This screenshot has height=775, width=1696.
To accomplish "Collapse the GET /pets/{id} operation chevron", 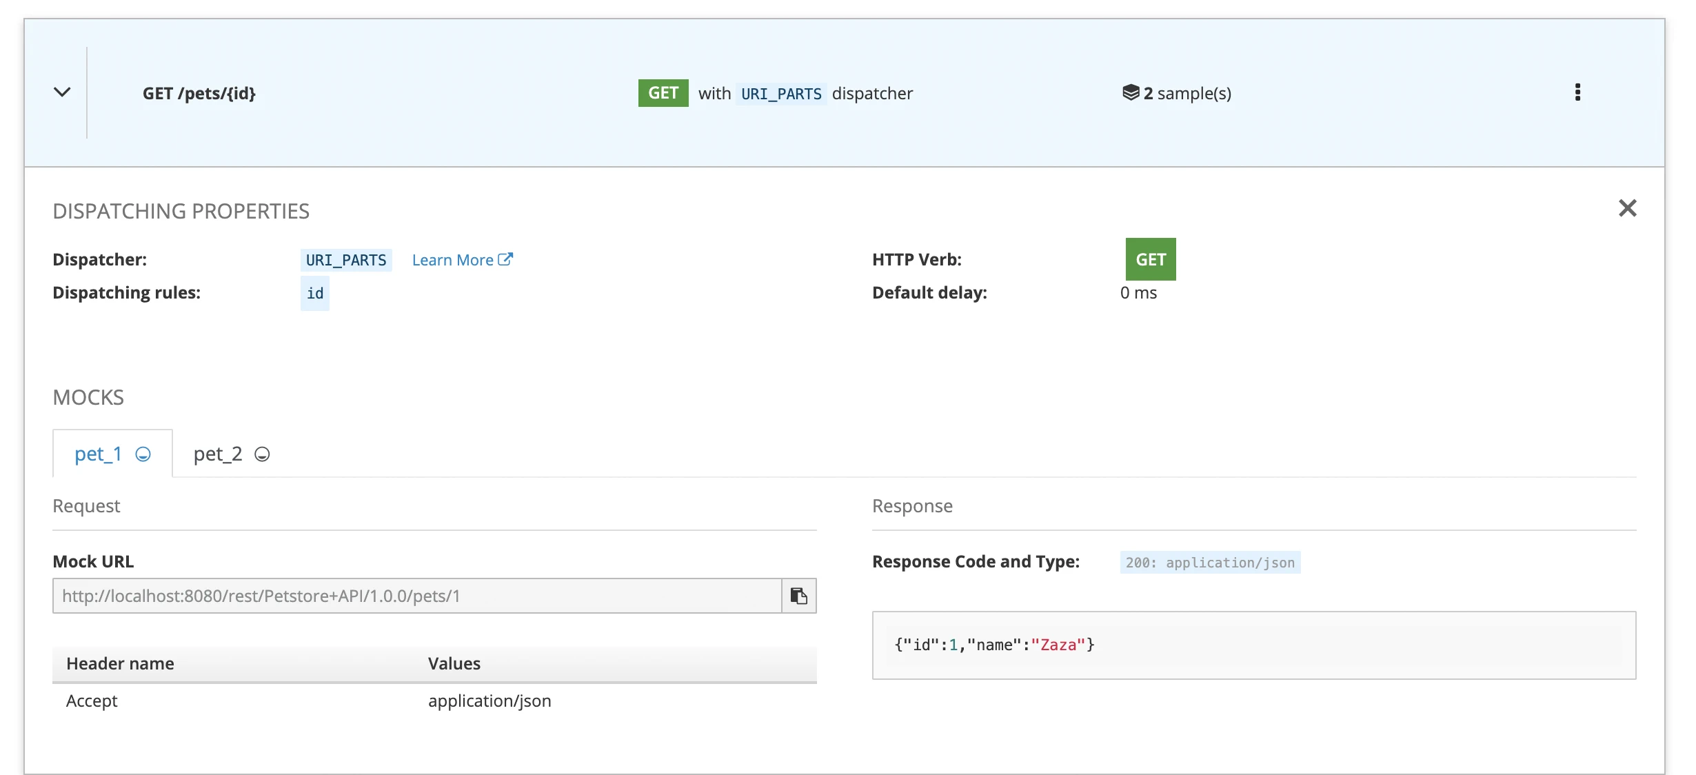I will tap(62, 92).
